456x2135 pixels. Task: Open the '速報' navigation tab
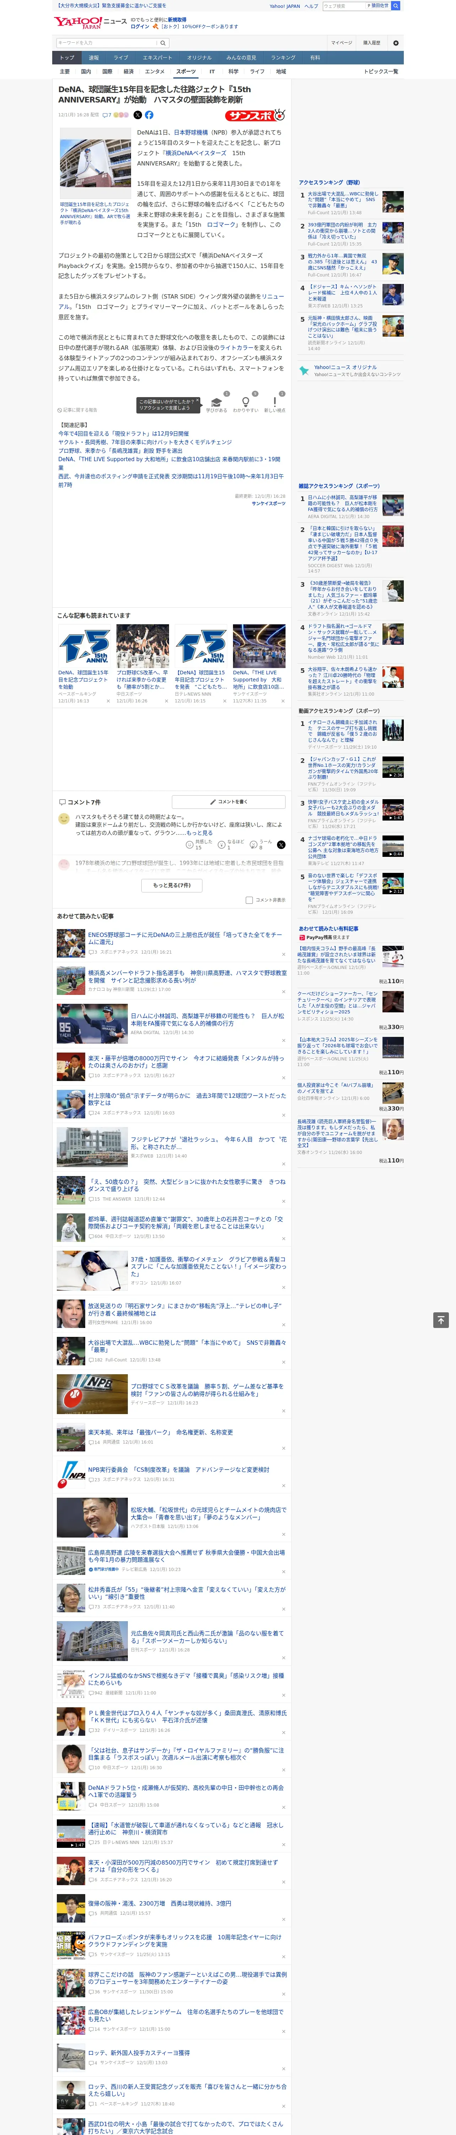coord(93,57)
